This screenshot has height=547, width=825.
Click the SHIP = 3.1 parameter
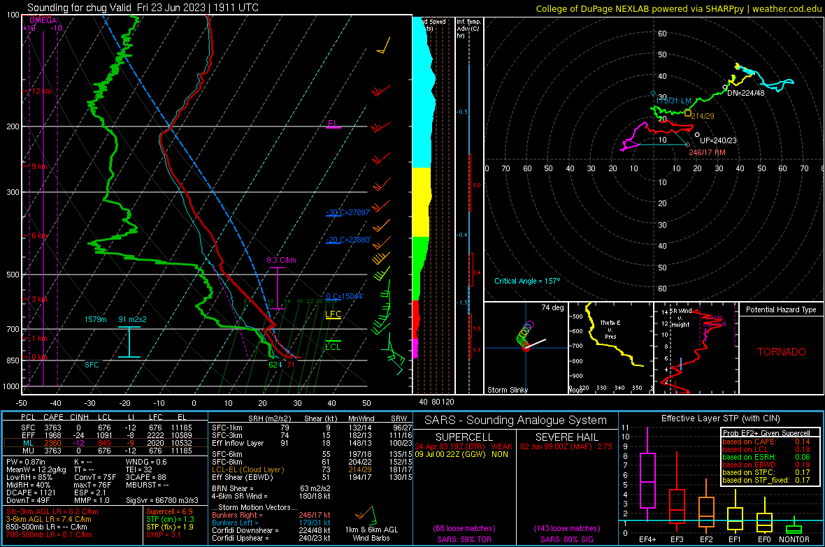click(164, 534)
